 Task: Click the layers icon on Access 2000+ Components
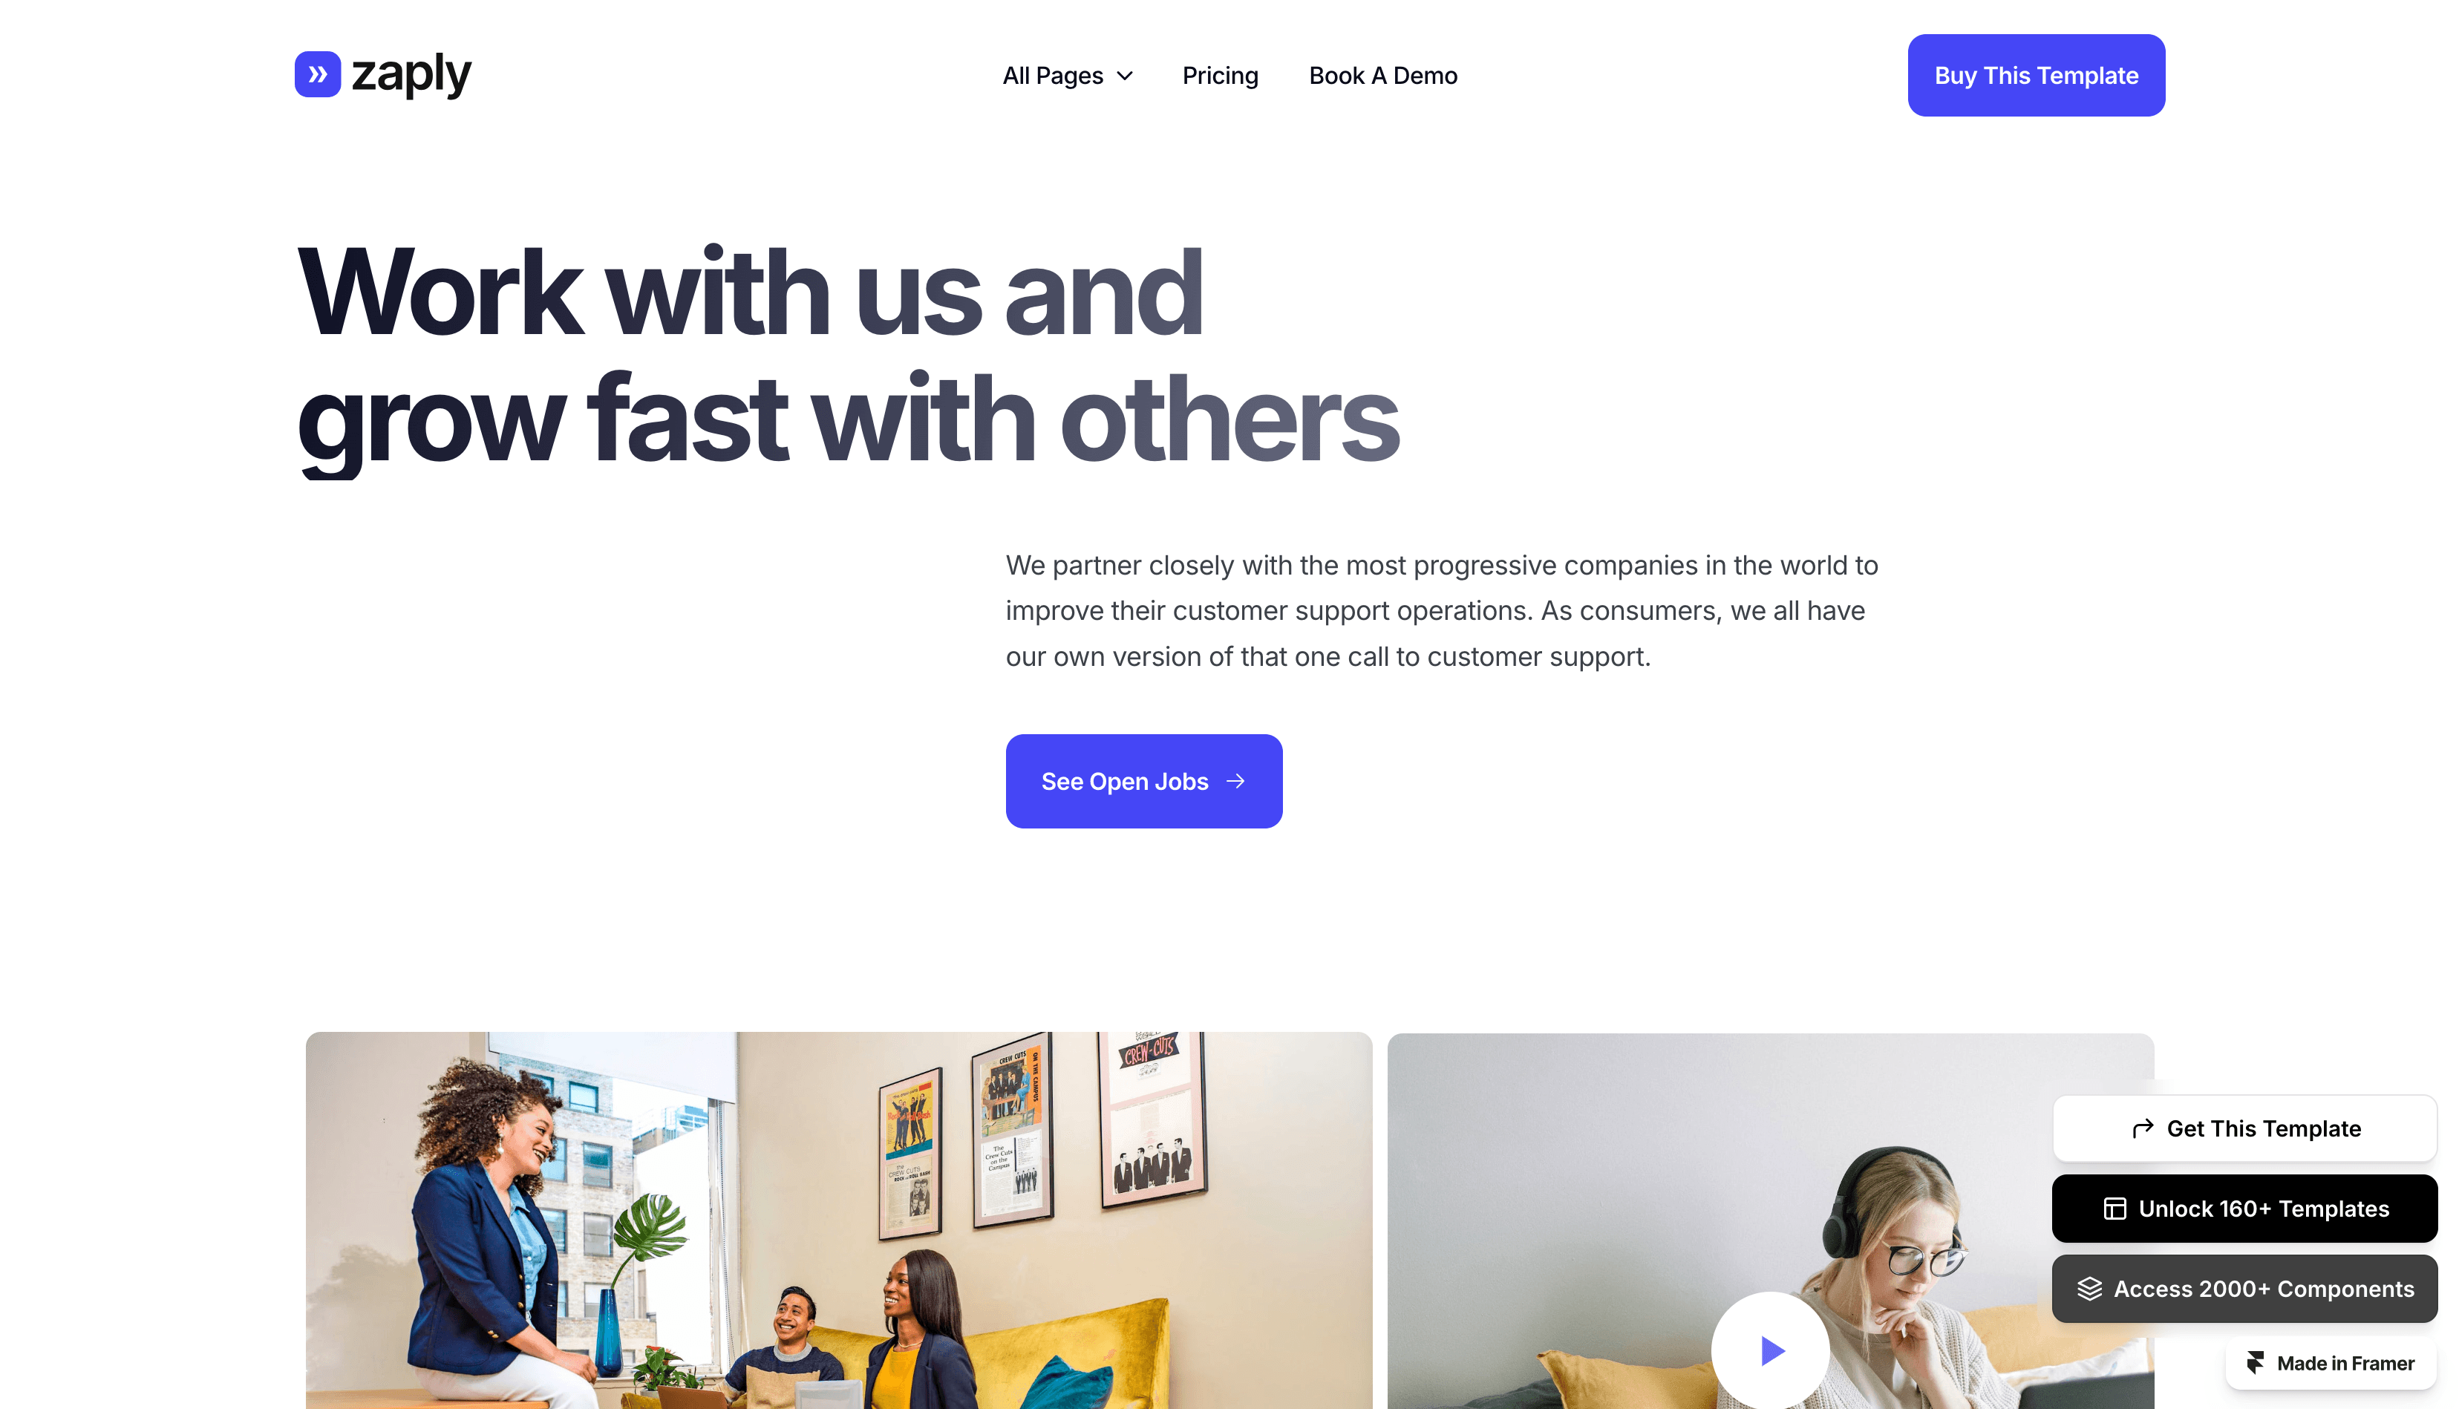[2089, 1289]
